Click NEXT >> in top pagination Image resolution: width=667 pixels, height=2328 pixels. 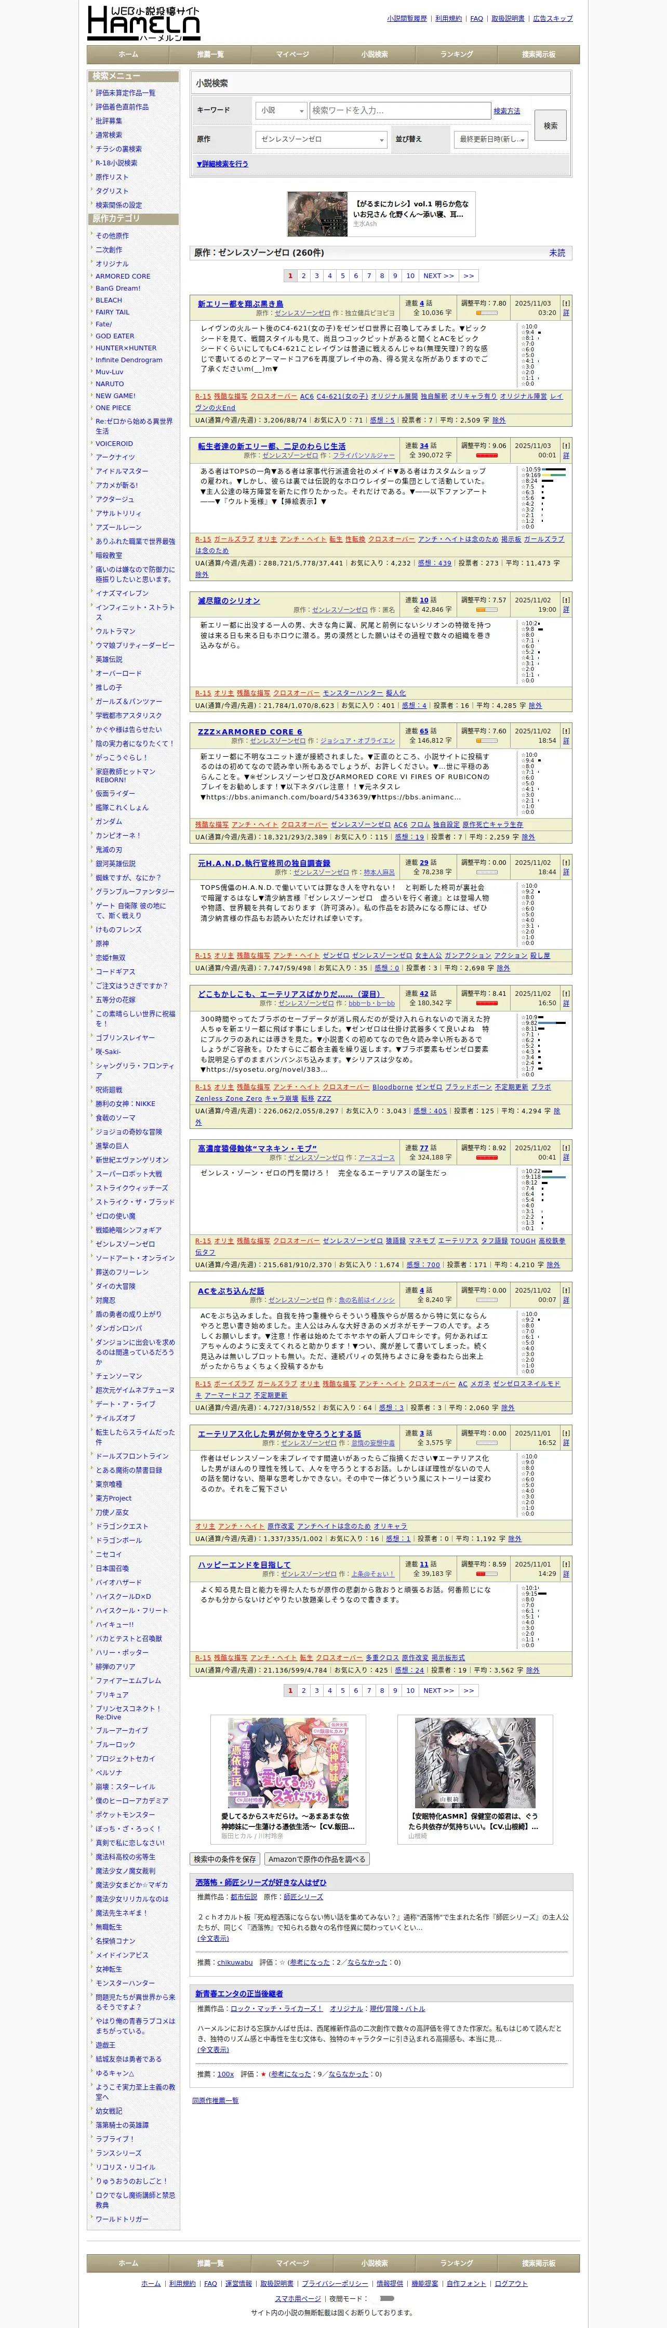coord(439,275)
